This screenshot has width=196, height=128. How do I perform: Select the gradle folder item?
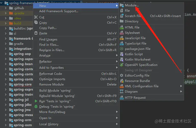point(19,44)
